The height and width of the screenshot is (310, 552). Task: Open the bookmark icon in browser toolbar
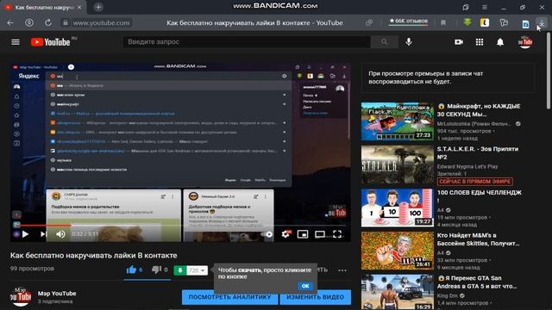443,23
